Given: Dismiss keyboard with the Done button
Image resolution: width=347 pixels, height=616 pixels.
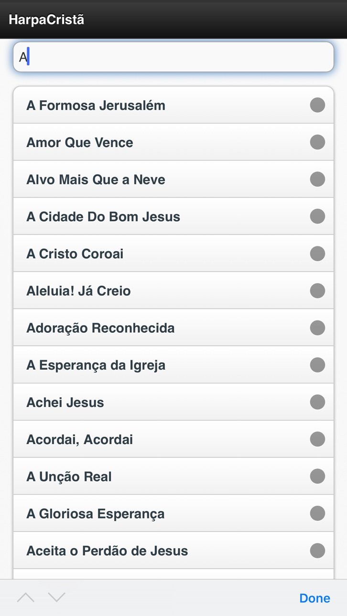Looking at the screenshot, I should tap(314, 598).
